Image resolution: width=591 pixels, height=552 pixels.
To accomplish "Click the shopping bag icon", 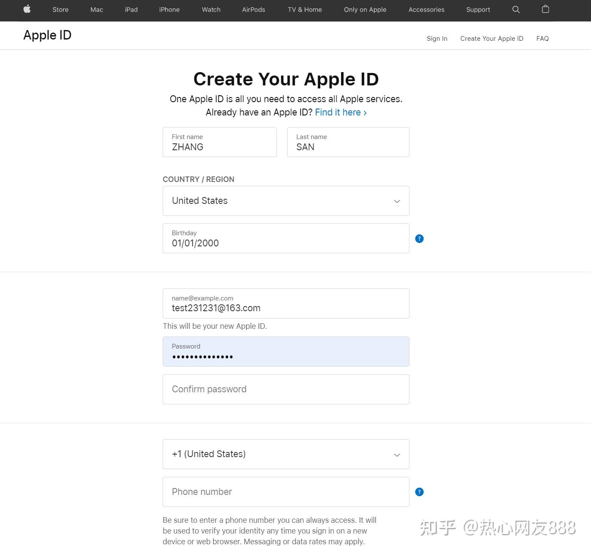I will pyautogui.click(x=545, y=9).
